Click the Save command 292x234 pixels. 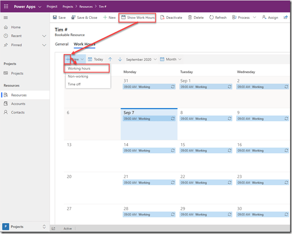point(59,17)
